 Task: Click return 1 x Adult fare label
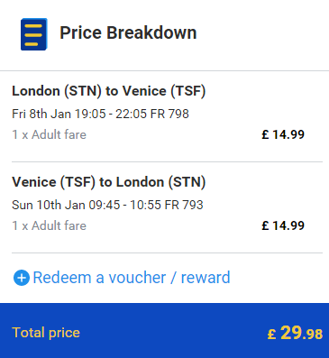(49, 225)
